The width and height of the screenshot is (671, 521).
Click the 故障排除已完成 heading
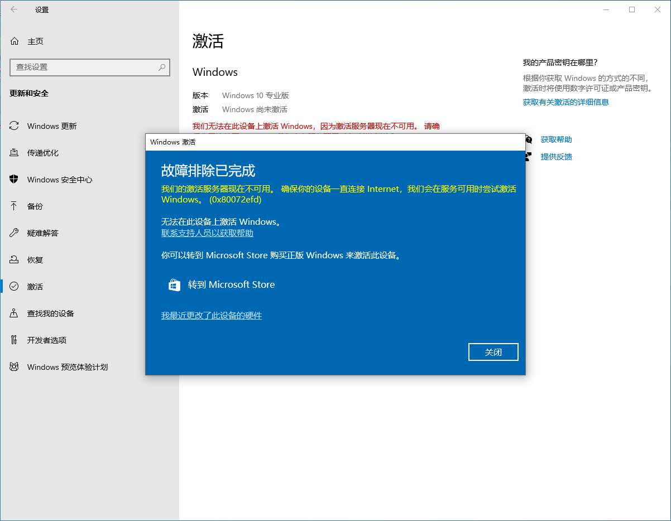(x=208, y=170)
